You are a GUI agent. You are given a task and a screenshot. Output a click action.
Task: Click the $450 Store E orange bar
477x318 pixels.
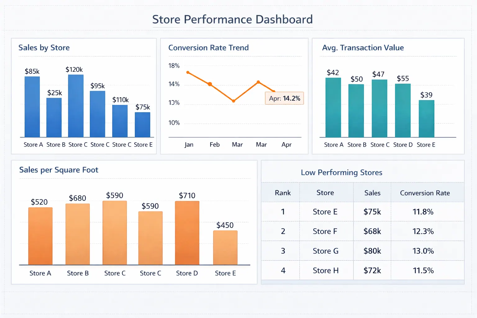click(225, 248)
